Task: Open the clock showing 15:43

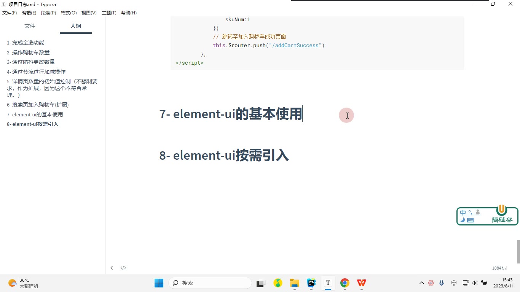Action: pyautogui.click(x=503, y=283)
